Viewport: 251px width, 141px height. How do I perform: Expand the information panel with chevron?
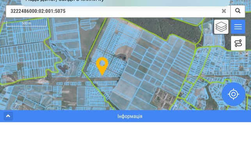pyautogui.click(x=8, y=116)
